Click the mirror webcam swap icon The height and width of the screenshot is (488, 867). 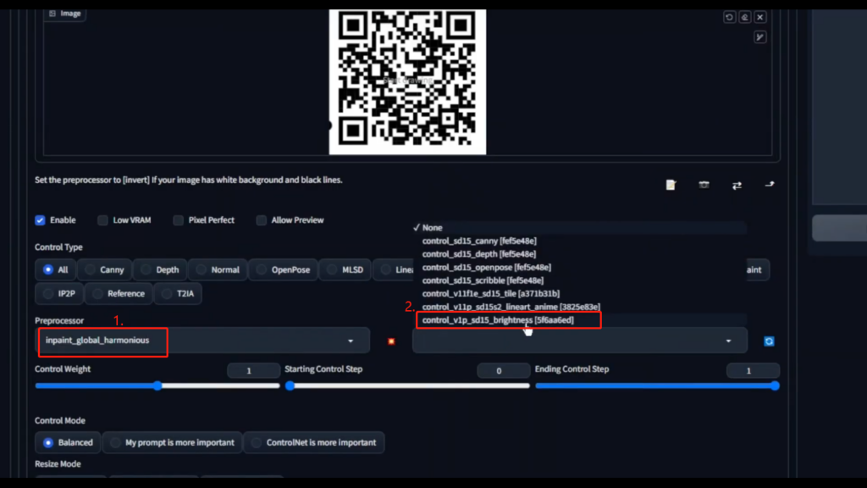pos(737,186)
